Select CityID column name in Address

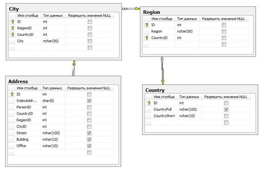tap(21, 126)
